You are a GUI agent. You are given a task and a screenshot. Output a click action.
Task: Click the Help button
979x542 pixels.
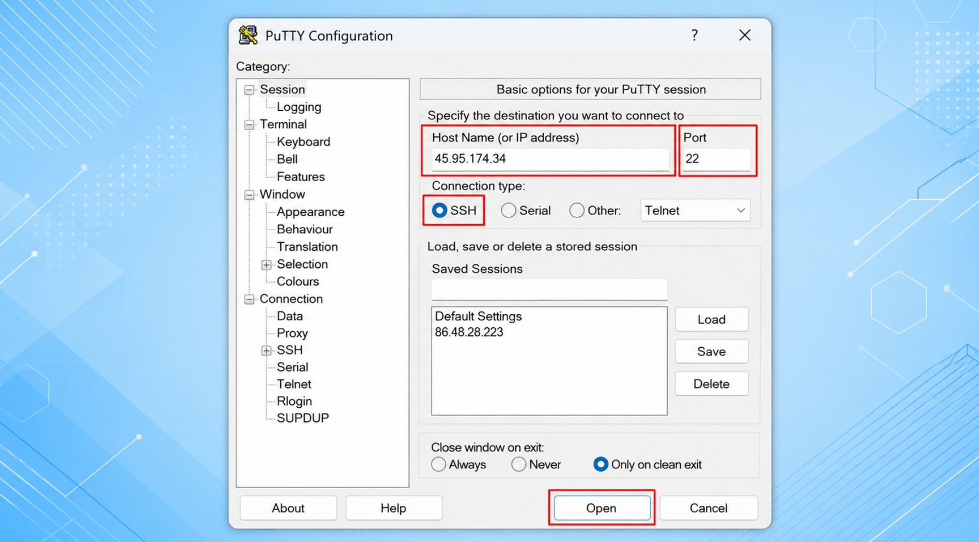393,508
